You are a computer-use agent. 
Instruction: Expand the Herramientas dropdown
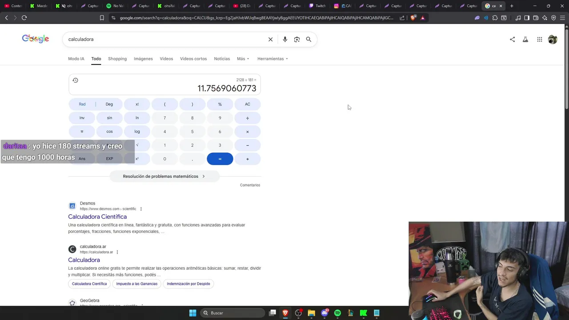(272, 59)
